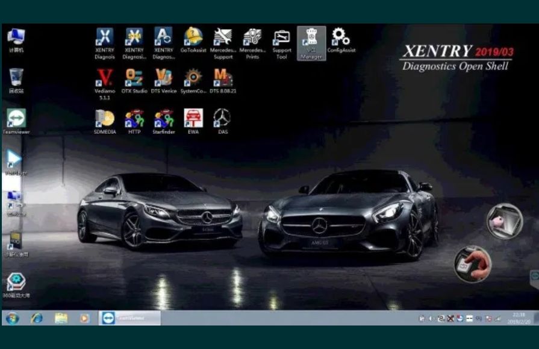The image size is (539, 349).
Task: Open the blue play-triangle desktop shortcut
Action: (16, 163)
